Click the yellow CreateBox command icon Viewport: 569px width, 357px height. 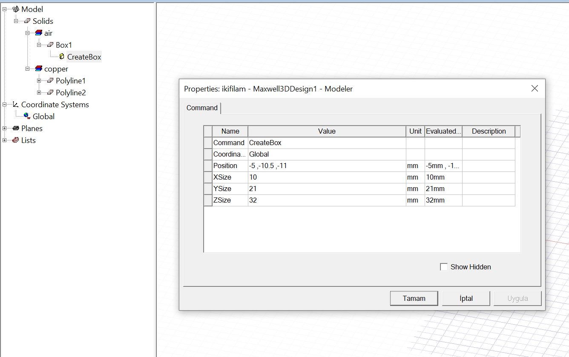[x=62, y=57]
